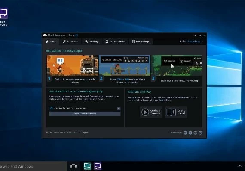Click 'Switch to any game or open console viewer' caption
The image size is (245, 171).
pos(75,81)
